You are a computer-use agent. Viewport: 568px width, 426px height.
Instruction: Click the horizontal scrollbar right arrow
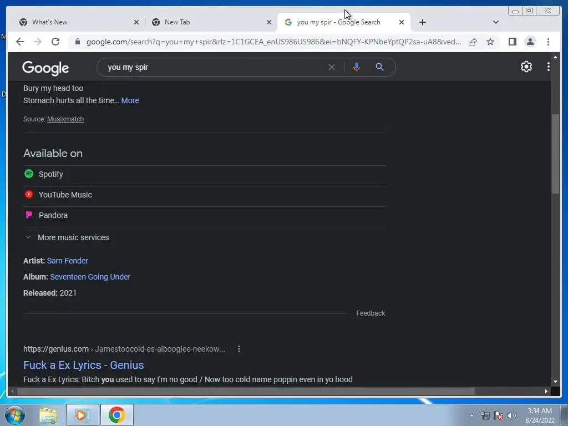click(546, 391)
